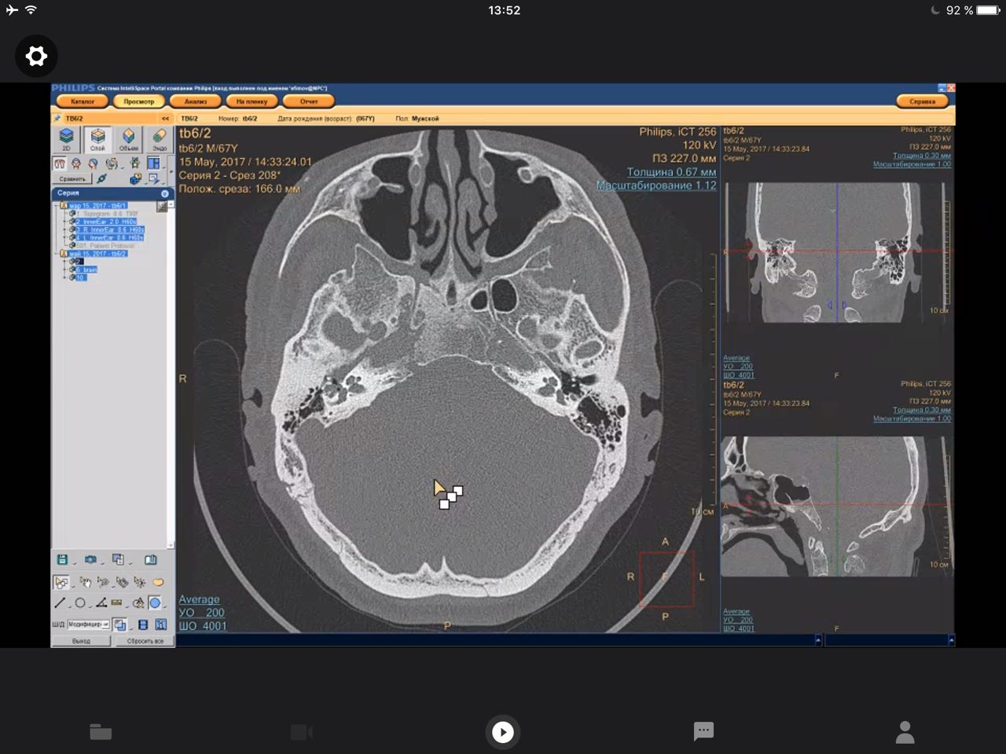Collapse the left panel with << button
The image size is (1006, 754).
click(x=165, y=119)
